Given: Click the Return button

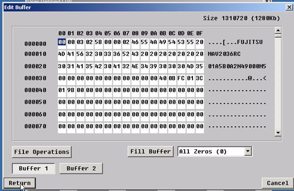Looking at the screenshot, I should point(20,183).
